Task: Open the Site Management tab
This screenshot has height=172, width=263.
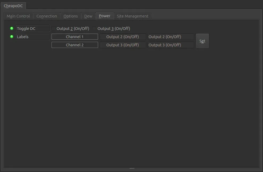Action: [x=133, y=16]
